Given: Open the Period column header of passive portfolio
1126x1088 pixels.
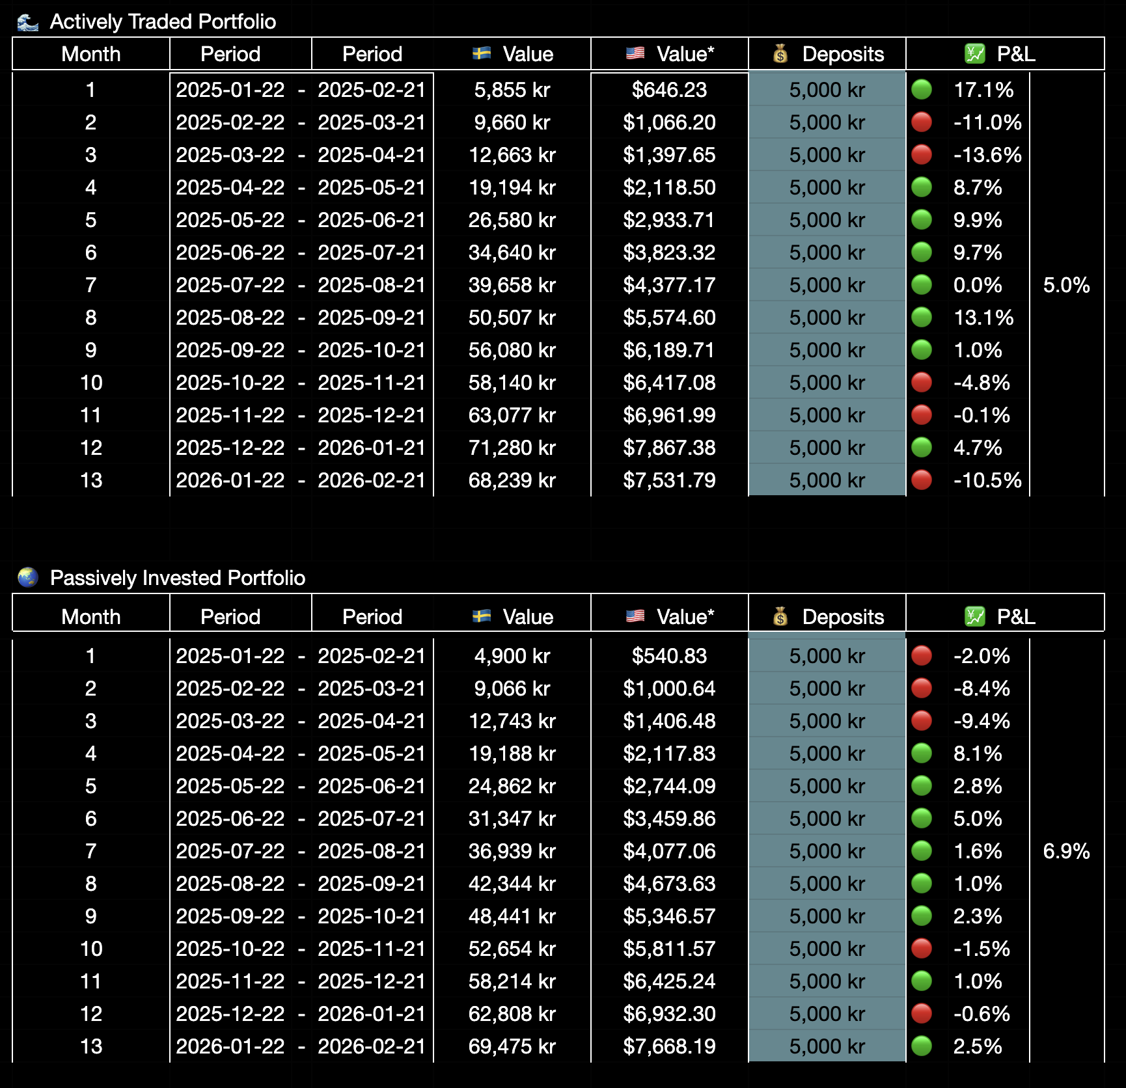Looking at the screenshot, I should (230, 616).
